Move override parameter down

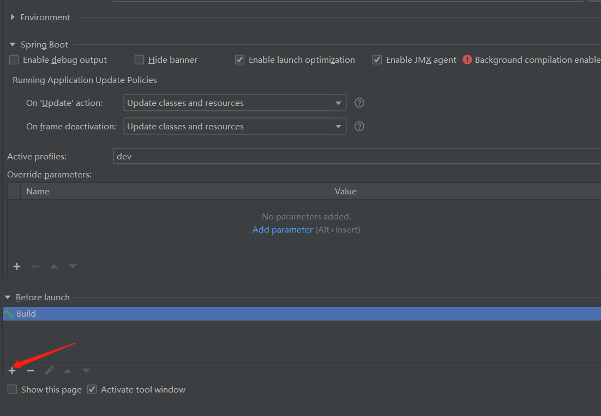[73, 266]
